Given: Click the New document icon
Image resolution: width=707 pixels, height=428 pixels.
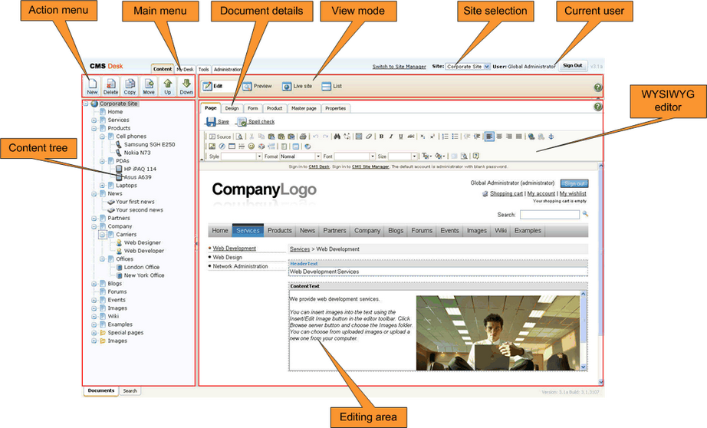Looking at the screenshot, I should tap(93, 84).
